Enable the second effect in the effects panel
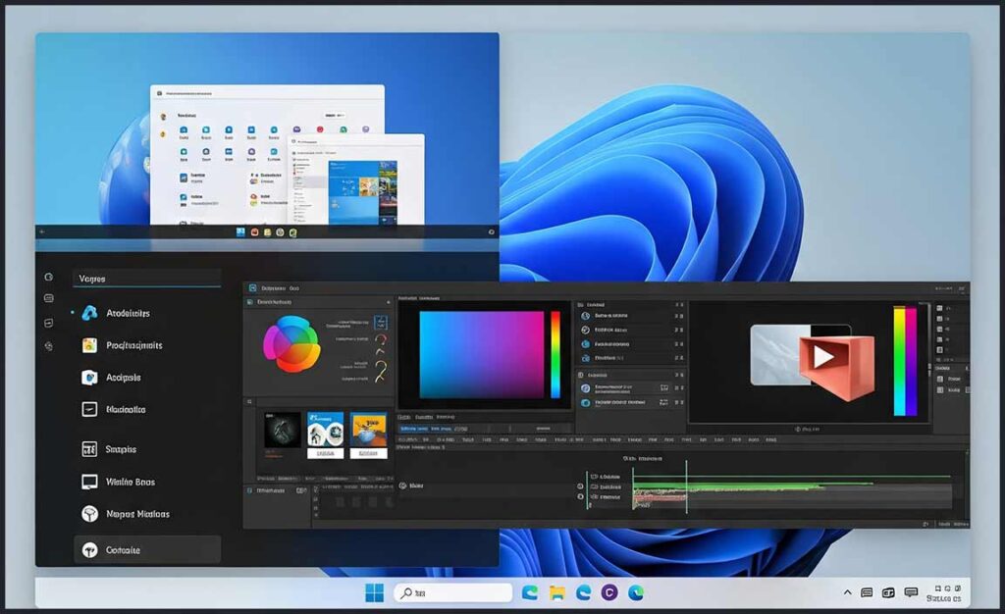Image resolution: width=1005 pixels, height=614 pixels. coord(584,330)
